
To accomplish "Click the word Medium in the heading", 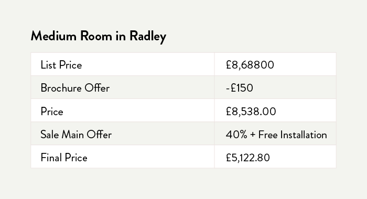I will [x=53, y=36].
